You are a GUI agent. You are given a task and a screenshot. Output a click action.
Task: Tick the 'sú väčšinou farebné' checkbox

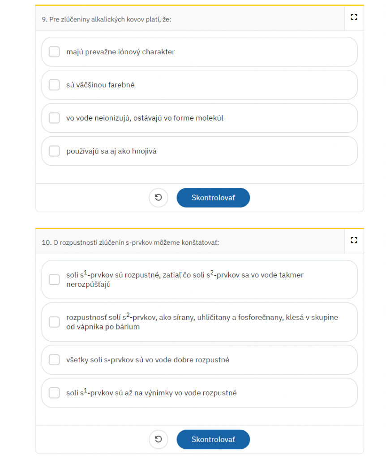coord(54,85)
